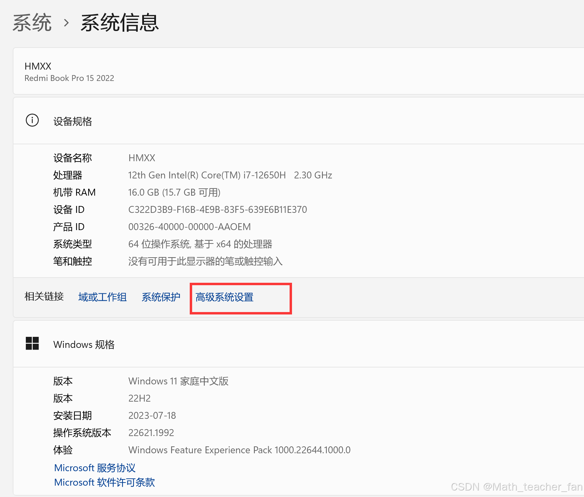Click the RAM value 16.0 GB
This screenshot has height=497, width=584.
click(x=174, y=192)
